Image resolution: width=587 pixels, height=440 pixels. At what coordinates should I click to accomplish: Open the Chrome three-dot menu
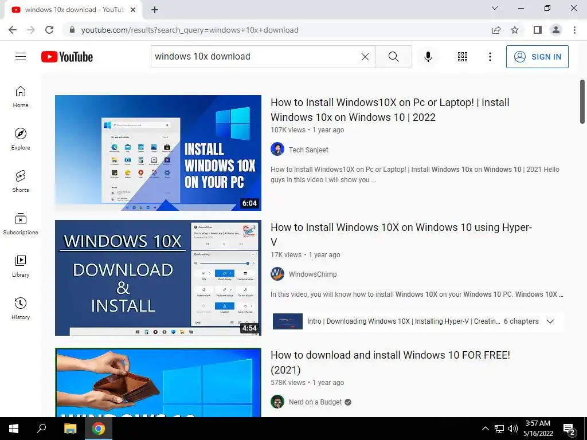(574, 30)
